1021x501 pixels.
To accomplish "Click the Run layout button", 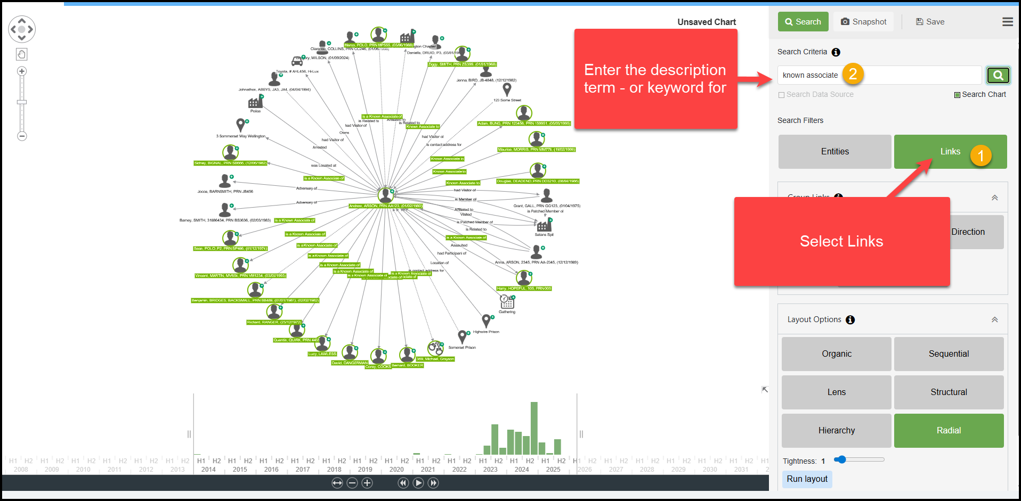I will coord(807,479).
